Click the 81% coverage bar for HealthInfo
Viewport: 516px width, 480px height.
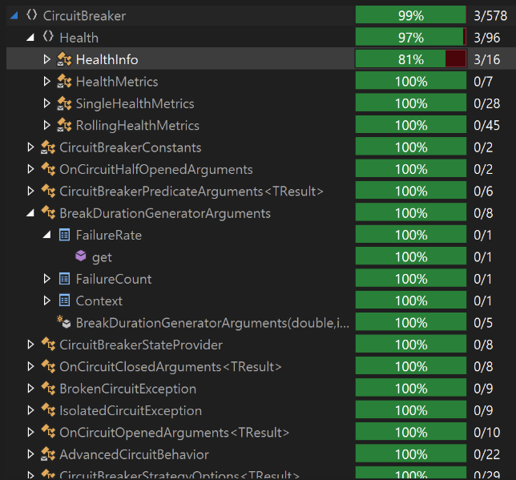tap(411, 59)
